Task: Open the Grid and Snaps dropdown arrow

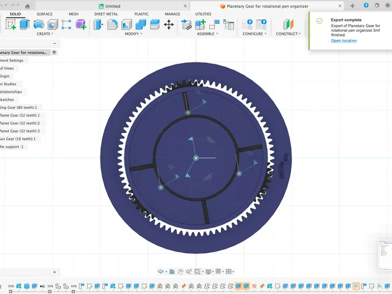Action: [x=223, y=272]
